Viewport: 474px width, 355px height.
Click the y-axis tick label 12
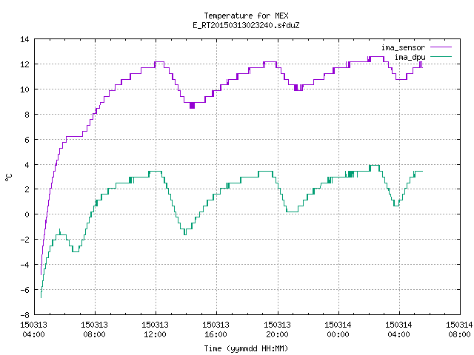tap(24, 64)
